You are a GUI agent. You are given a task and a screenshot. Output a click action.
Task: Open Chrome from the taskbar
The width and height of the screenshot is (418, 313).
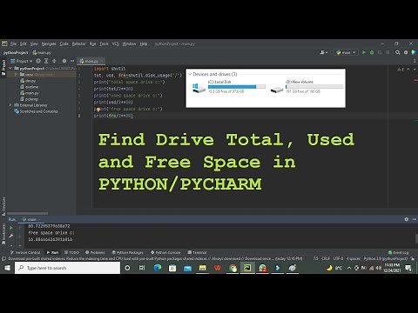click(x=233, y=268)
